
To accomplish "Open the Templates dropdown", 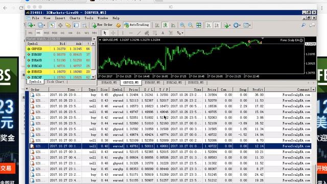I will click(247, 25).
